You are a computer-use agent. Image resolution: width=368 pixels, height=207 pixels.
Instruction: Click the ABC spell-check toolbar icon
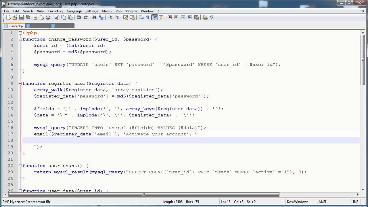[x=212, y=17]
